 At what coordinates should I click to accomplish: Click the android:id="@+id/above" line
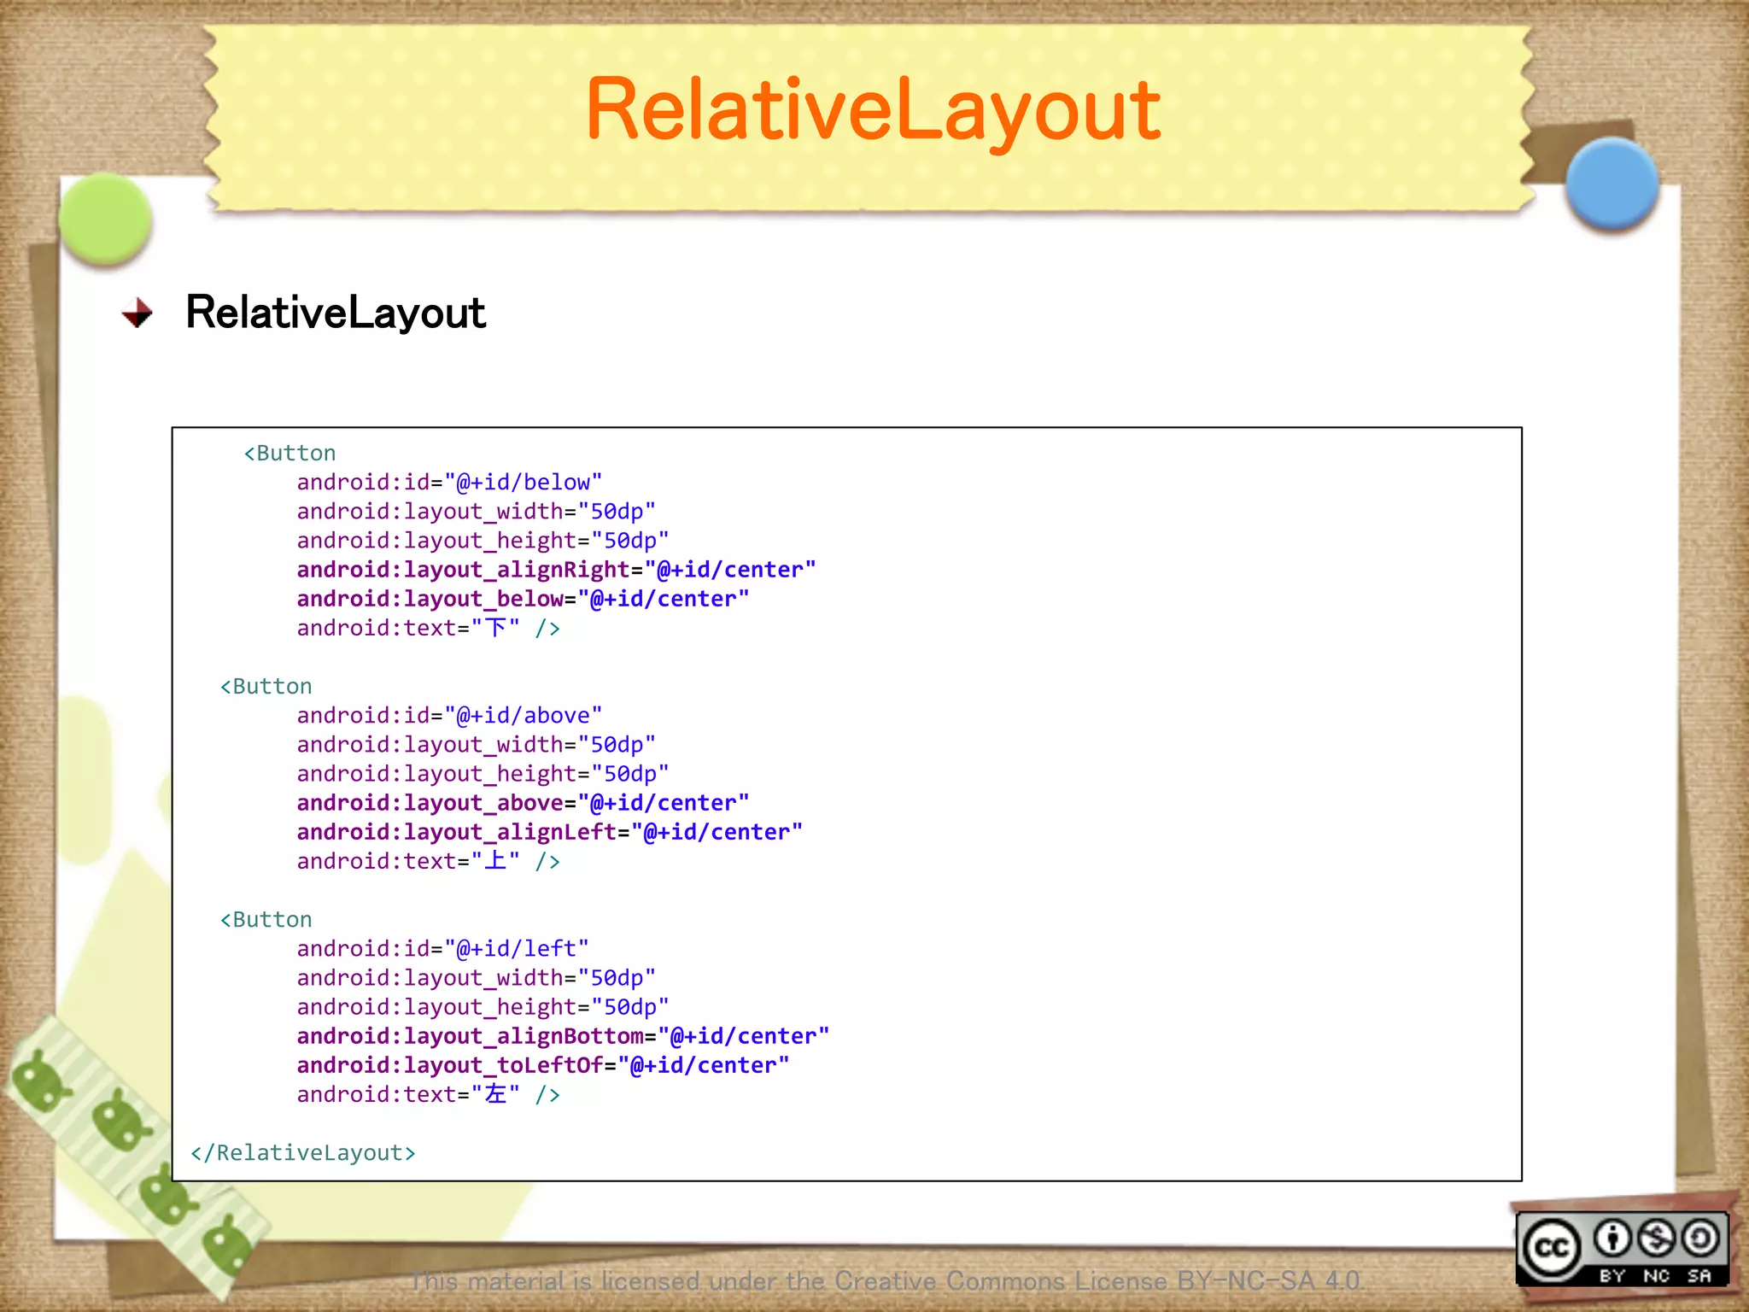449,716
